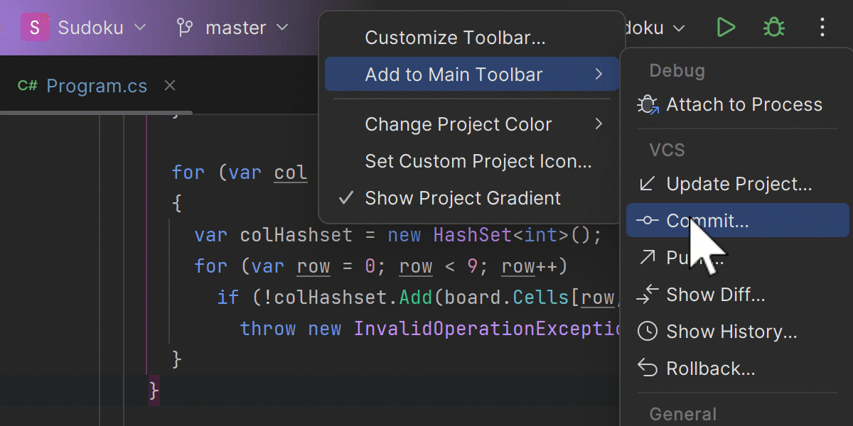Click the git branch icon beside master

[x=185, y=28]
